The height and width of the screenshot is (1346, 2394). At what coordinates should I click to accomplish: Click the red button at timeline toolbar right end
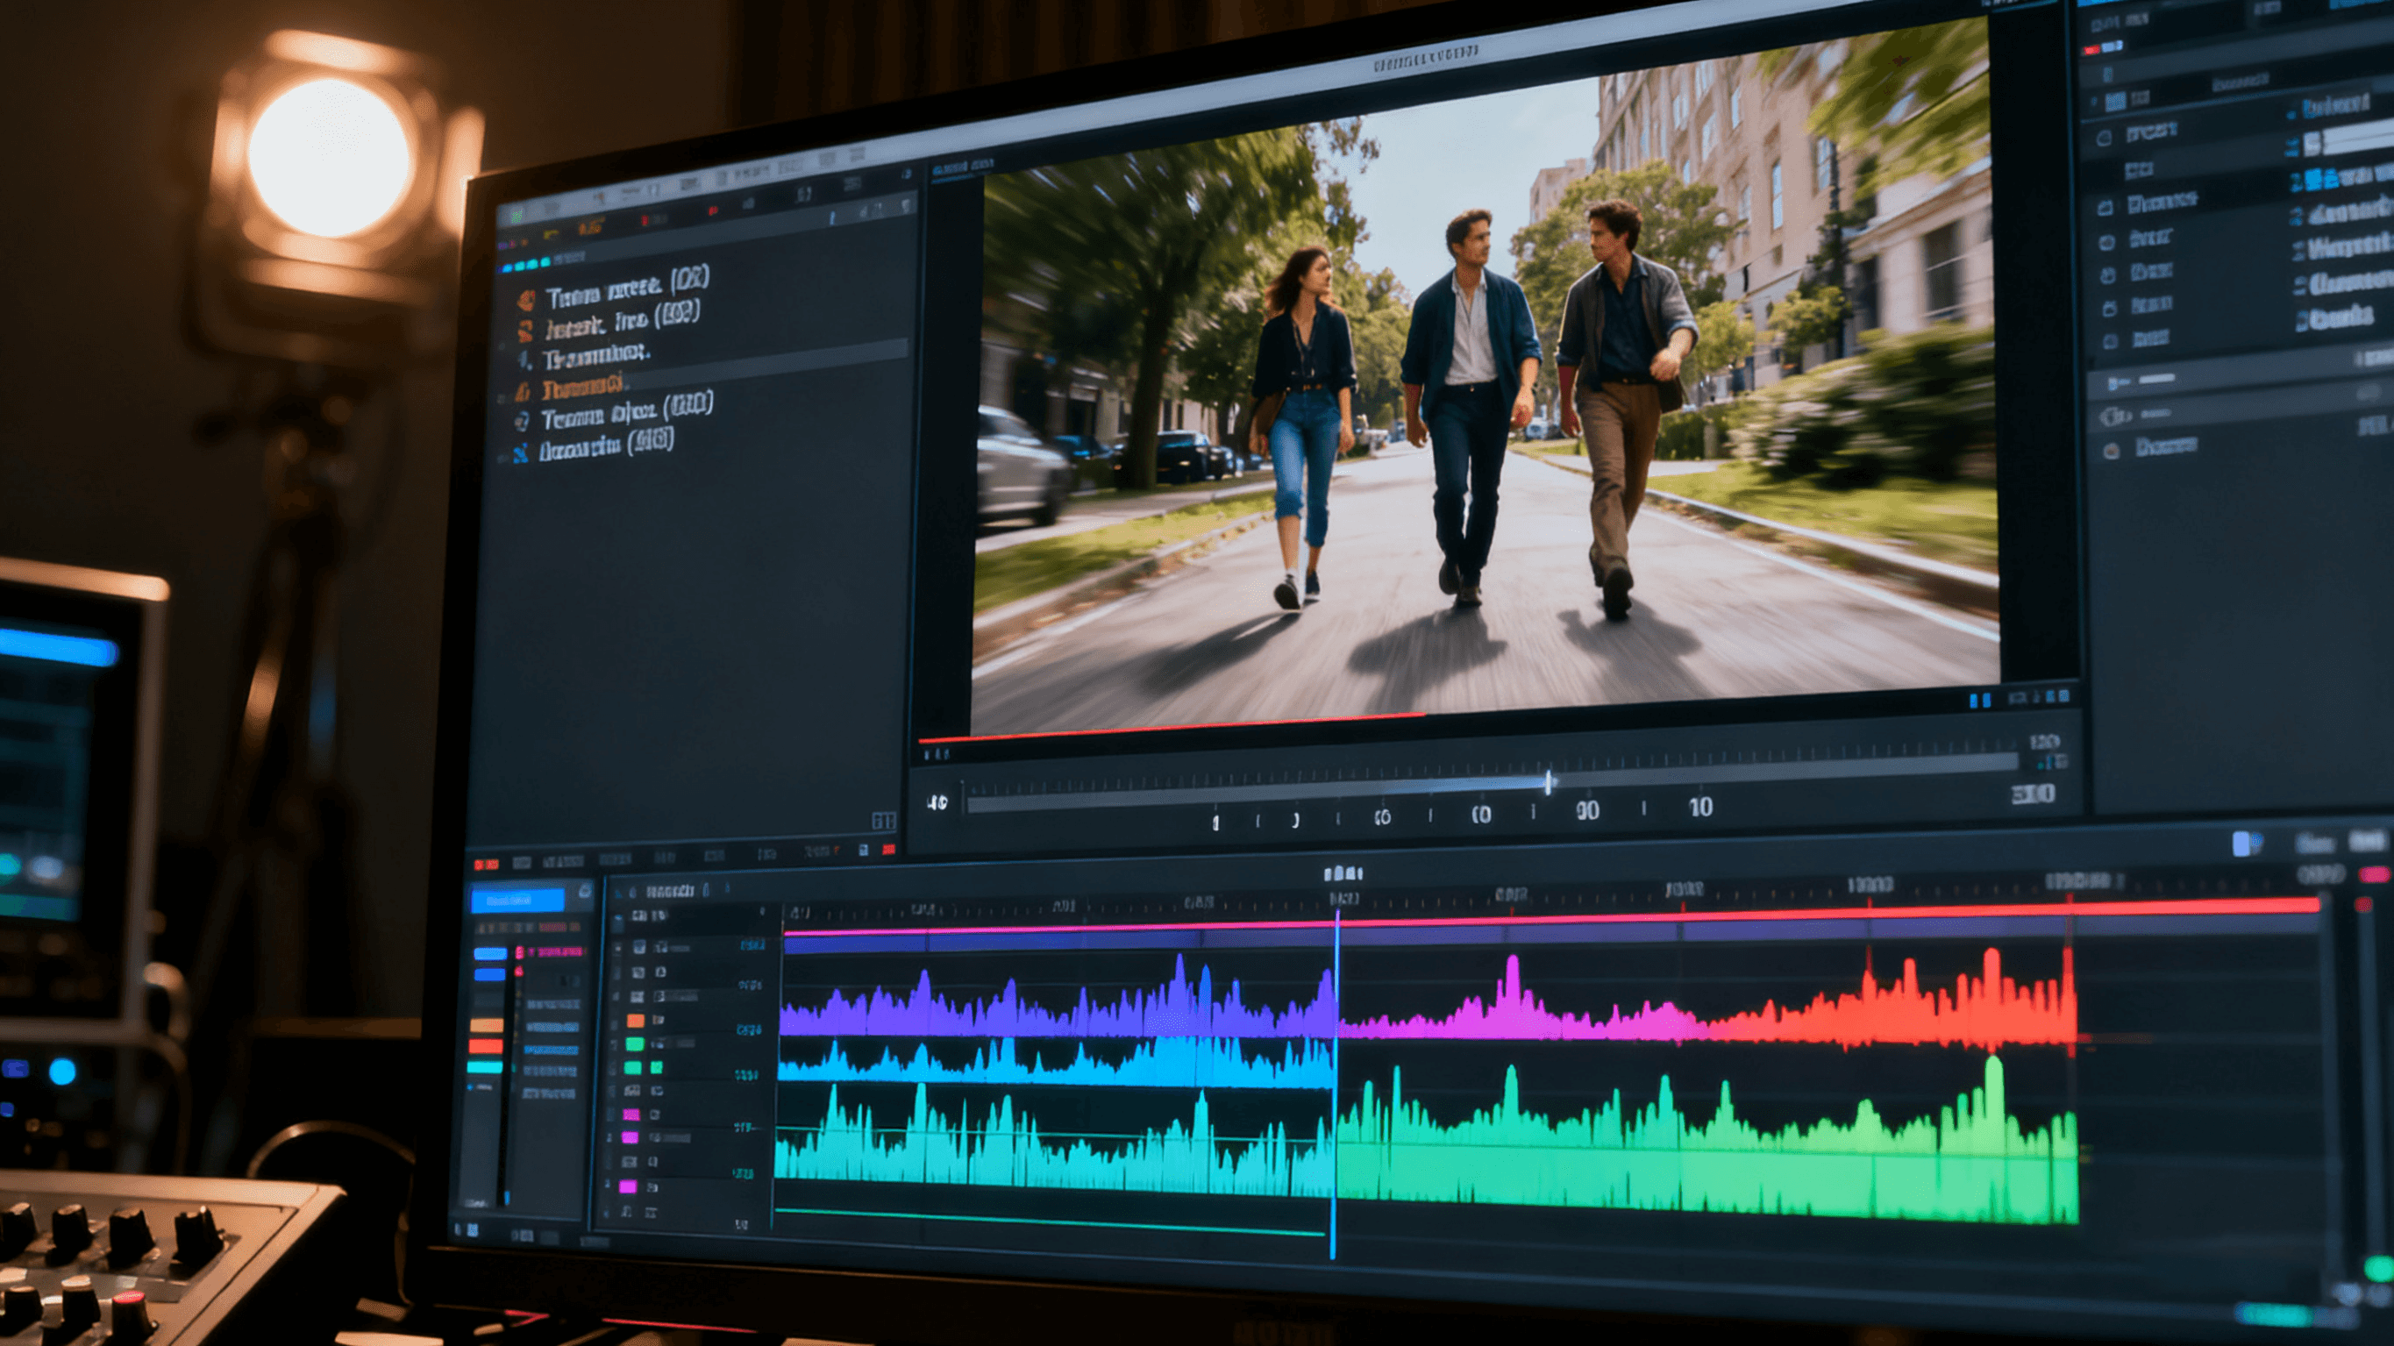[x=2374, y=875]
